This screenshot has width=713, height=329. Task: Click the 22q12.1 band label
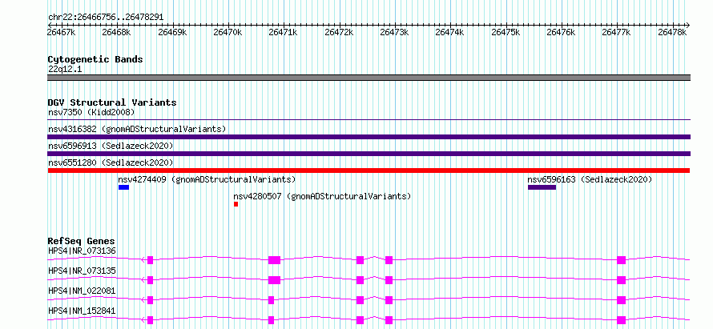[65, 70]
